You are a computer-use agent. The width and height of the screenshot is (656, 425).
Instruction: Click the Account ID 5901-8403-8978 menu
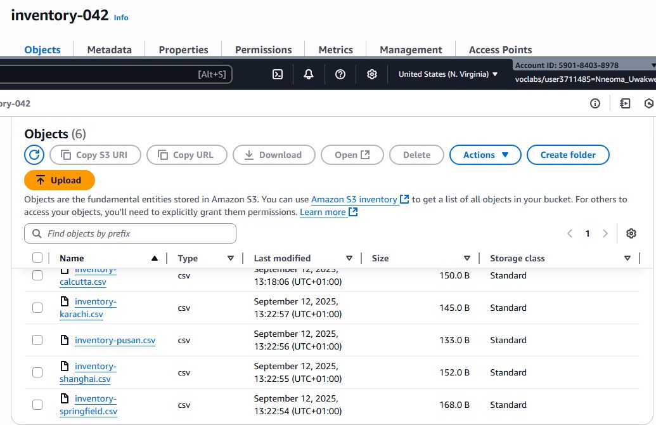(584, 65)
